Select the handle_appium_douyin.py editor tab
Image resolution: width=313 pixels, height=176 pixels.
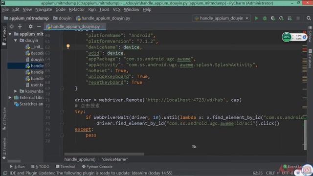(75, 26)
